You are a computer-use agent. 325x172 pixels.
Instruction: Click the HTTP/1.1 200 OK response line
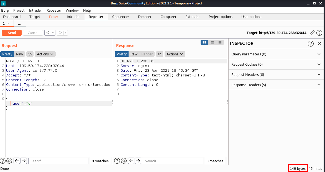point(137,61)
